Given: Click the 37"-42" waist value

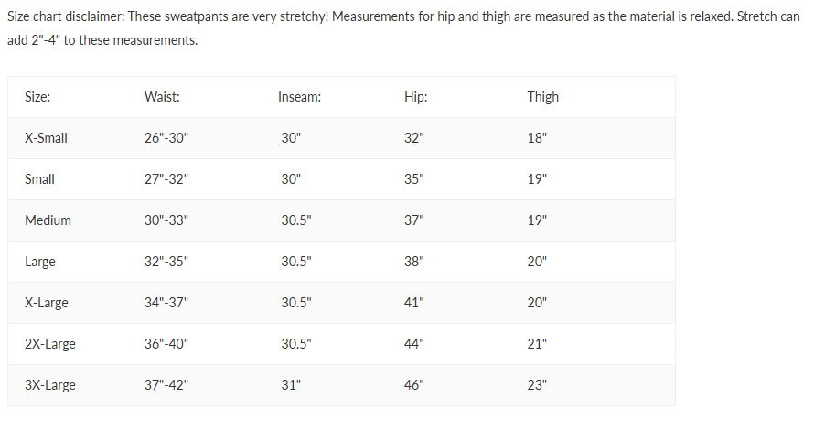Looking at the screenshot, I should (x=166, y=385).
